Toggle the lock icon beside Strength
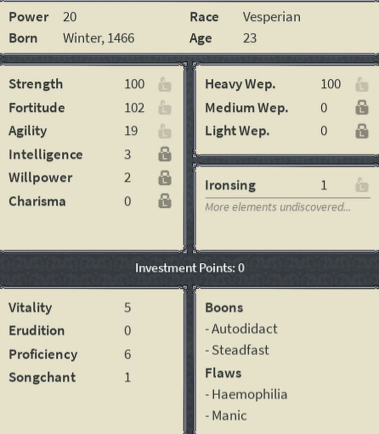 pos(165,85)
